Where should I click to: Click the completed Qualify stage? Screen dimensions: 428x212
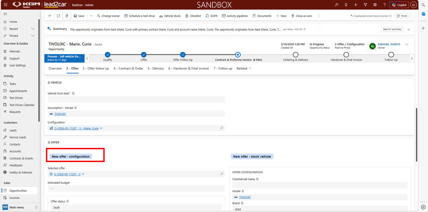pos(108,55)
